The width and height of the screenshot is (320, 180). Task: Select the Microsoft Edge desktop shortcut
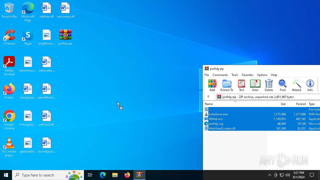tap(28, 12)
